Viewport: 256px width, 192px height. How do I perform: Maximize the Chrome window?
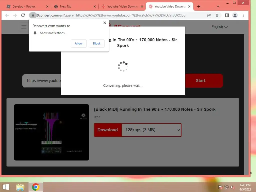click(234, 3)
